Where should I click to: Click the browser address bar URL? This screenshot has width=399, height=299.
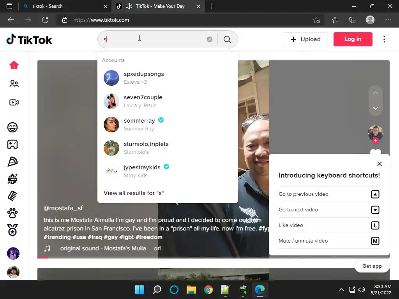tap(101, 20)
